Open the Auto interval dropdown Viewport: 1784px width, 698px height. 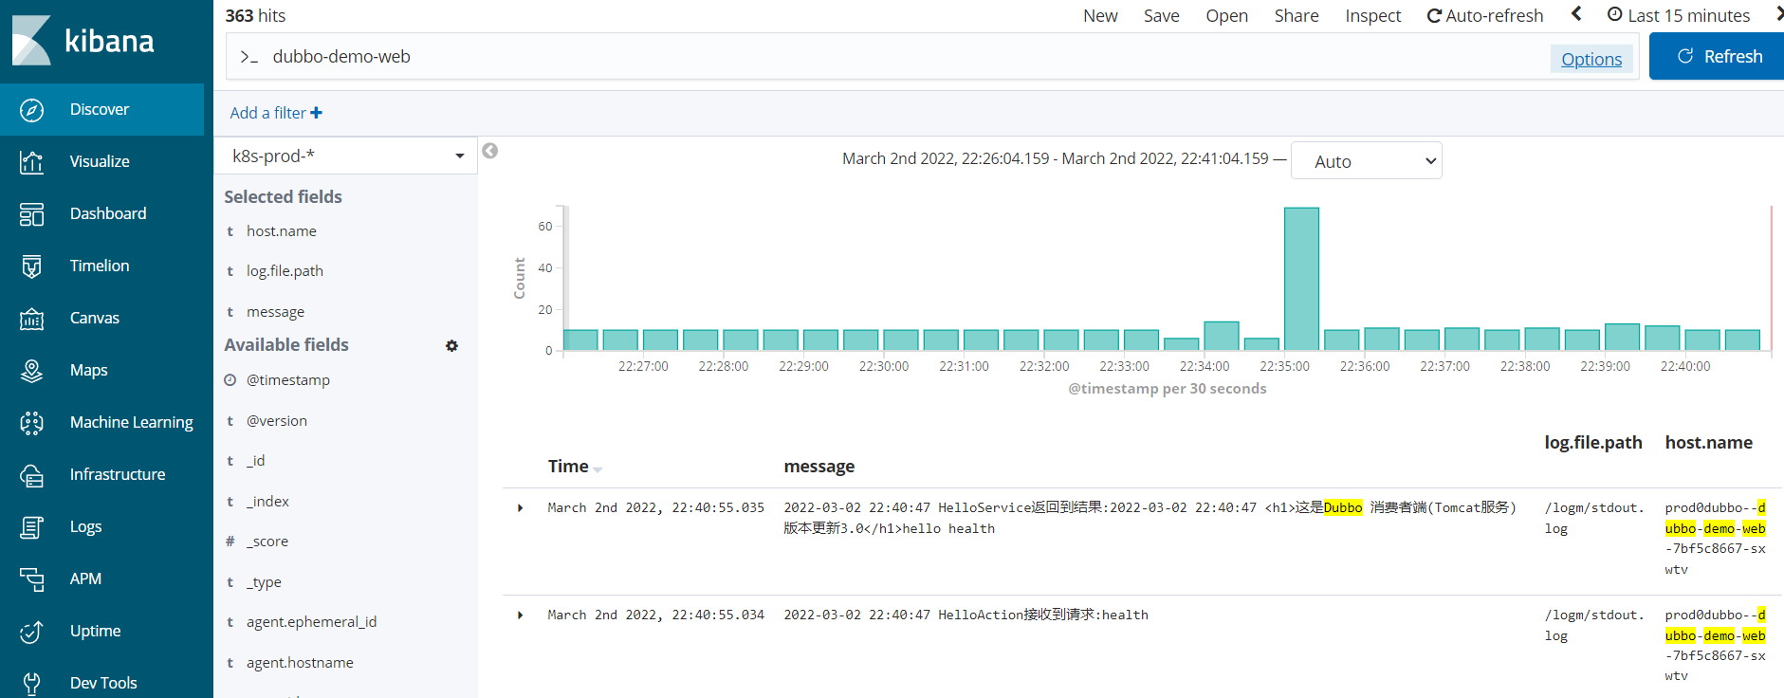click(1367, 161)
